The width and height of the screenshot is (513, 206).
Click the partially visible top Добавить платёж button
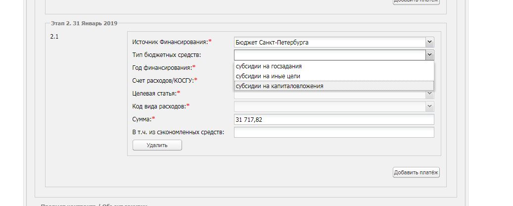(x=416, y=1)
